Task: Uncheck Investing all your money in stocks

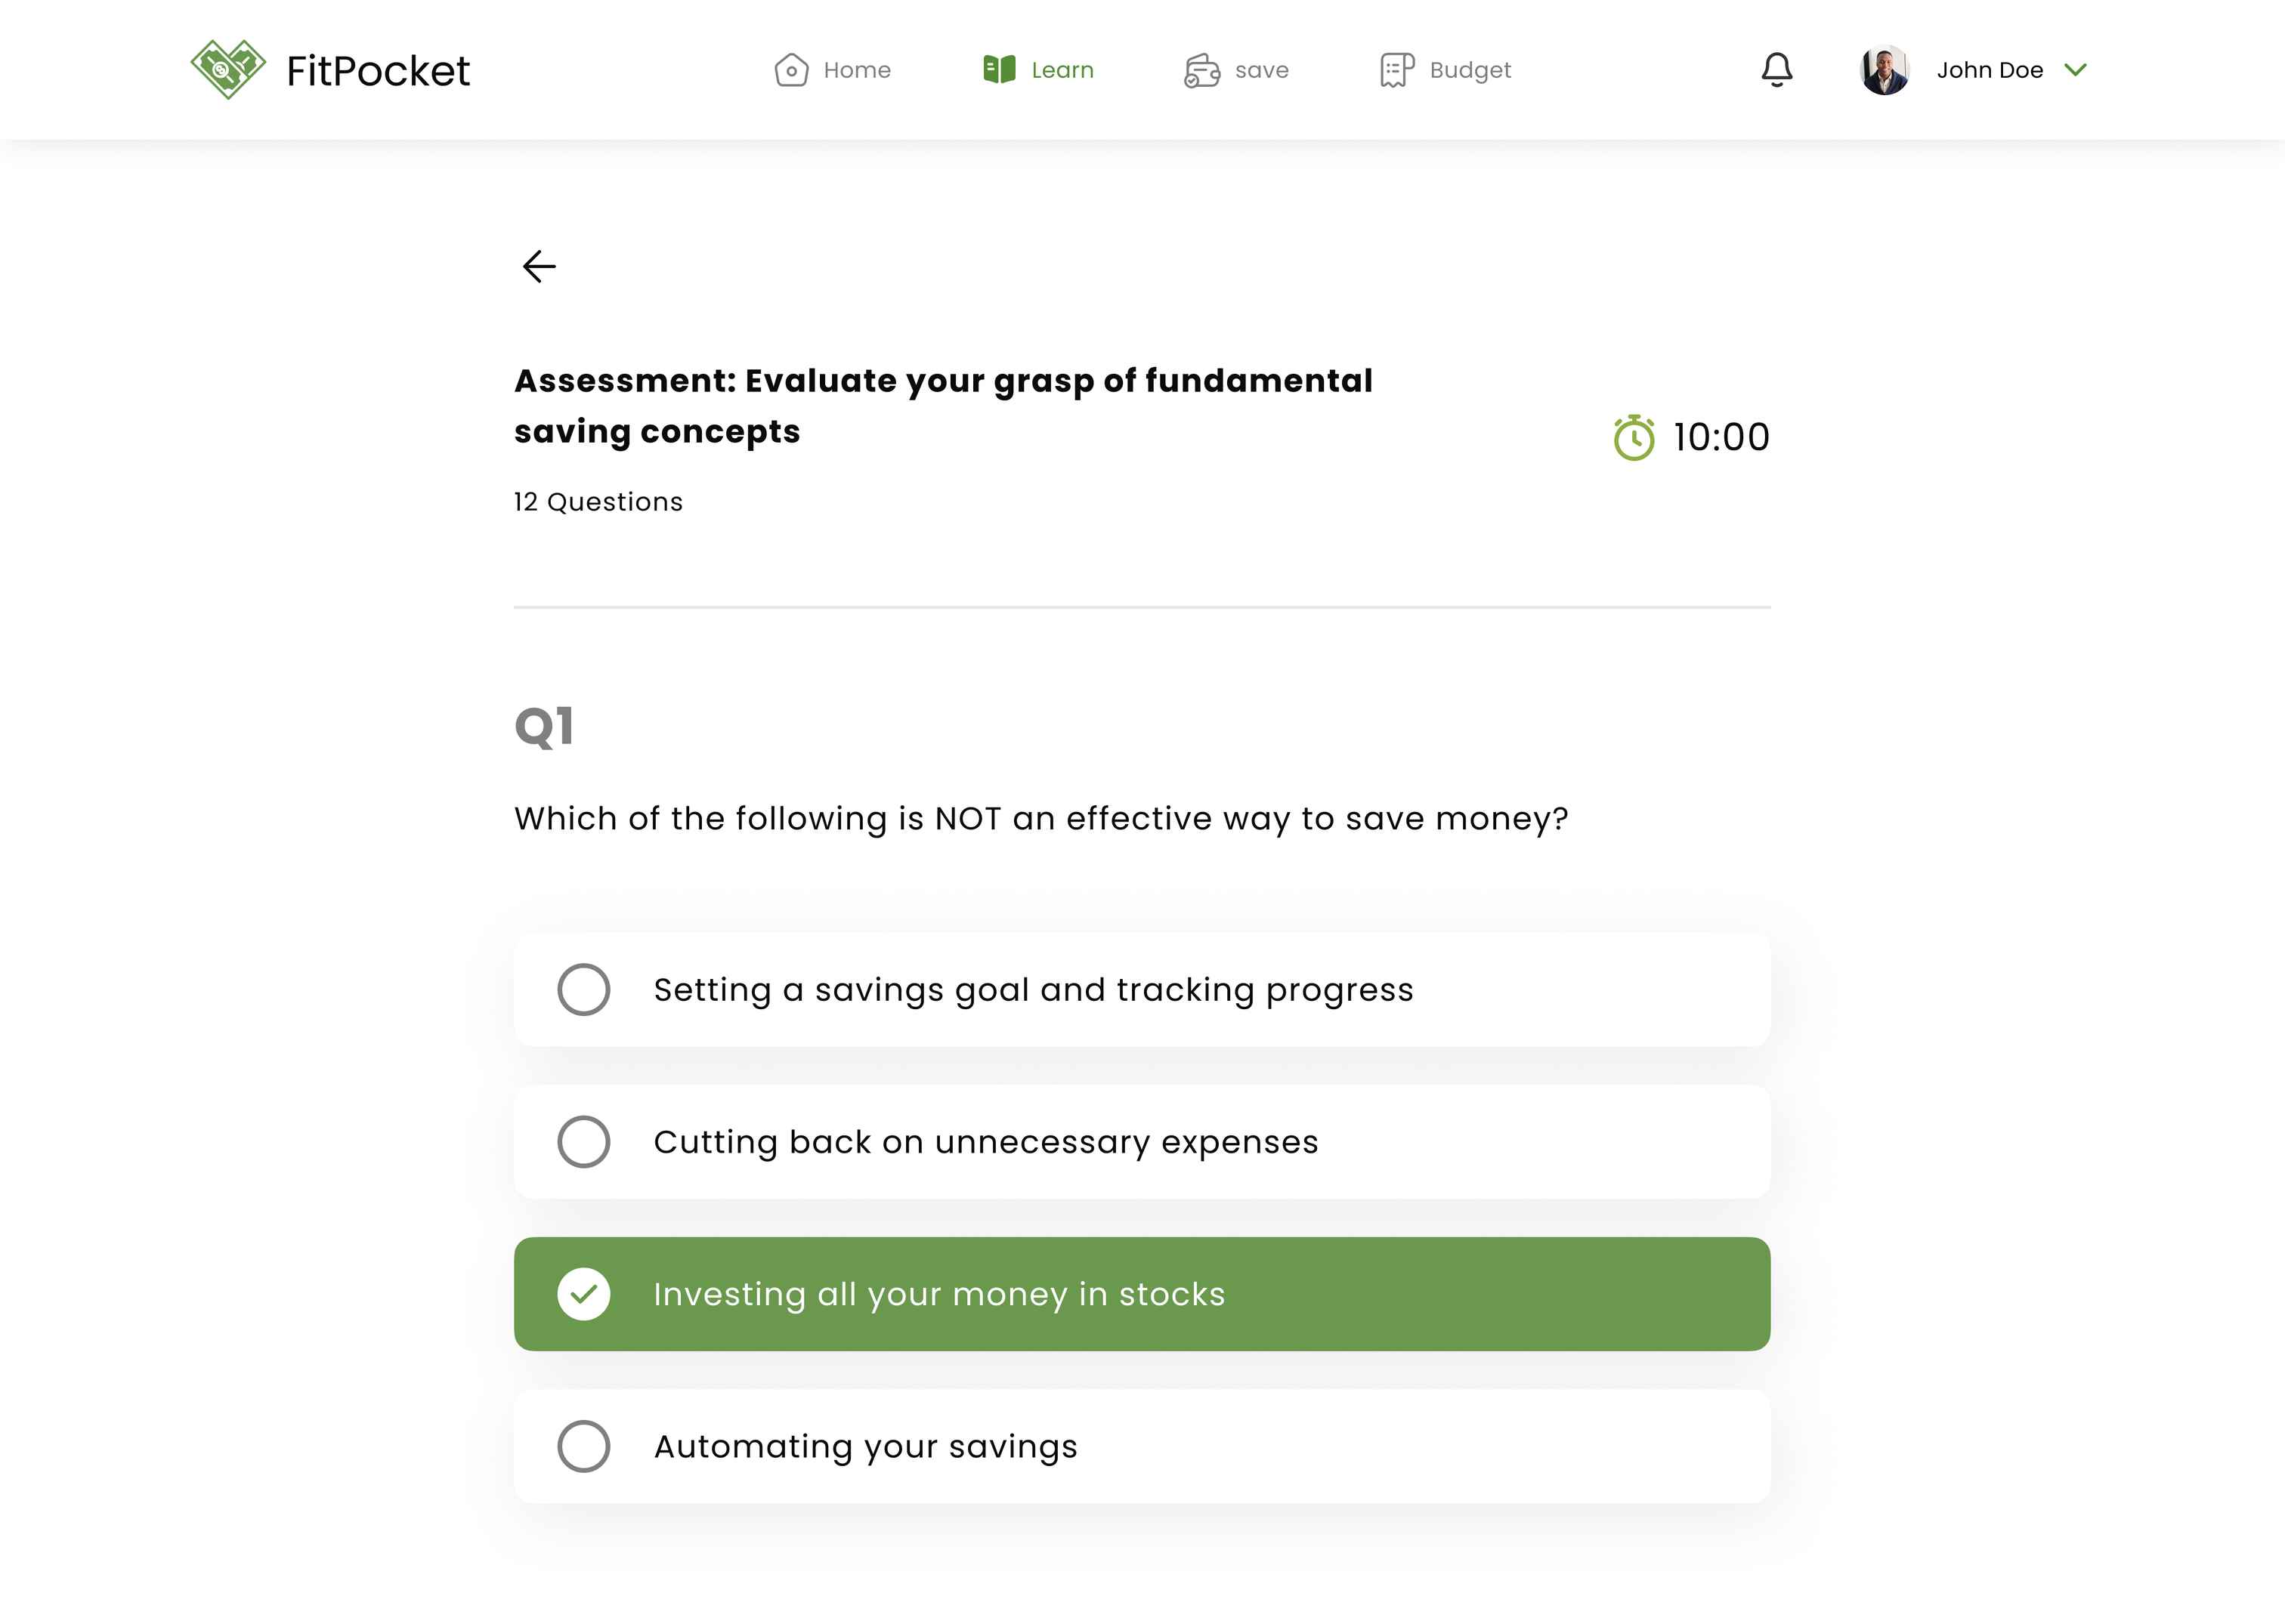Action: tap(583, 1294)
